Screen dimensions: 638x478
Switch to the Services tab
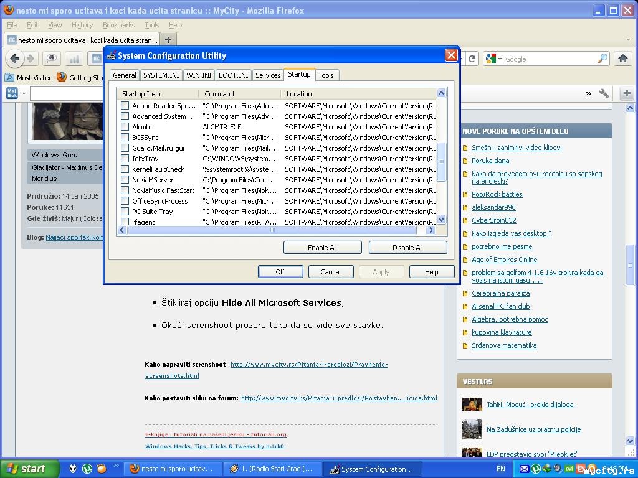point(268,75)
